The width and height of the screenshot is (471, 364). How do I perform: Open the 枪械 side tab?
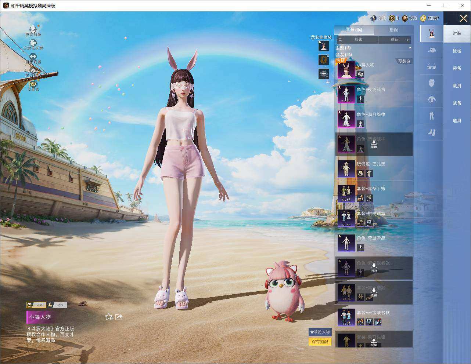[x=457, y=51]
